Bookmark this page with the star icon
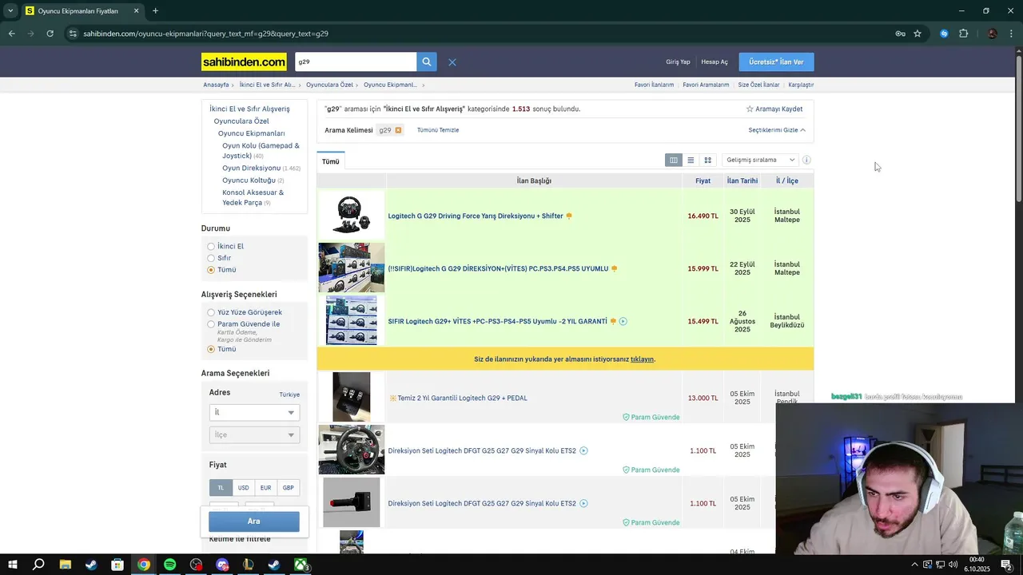Screen dimensions: 1023x575 click(918, 34)
